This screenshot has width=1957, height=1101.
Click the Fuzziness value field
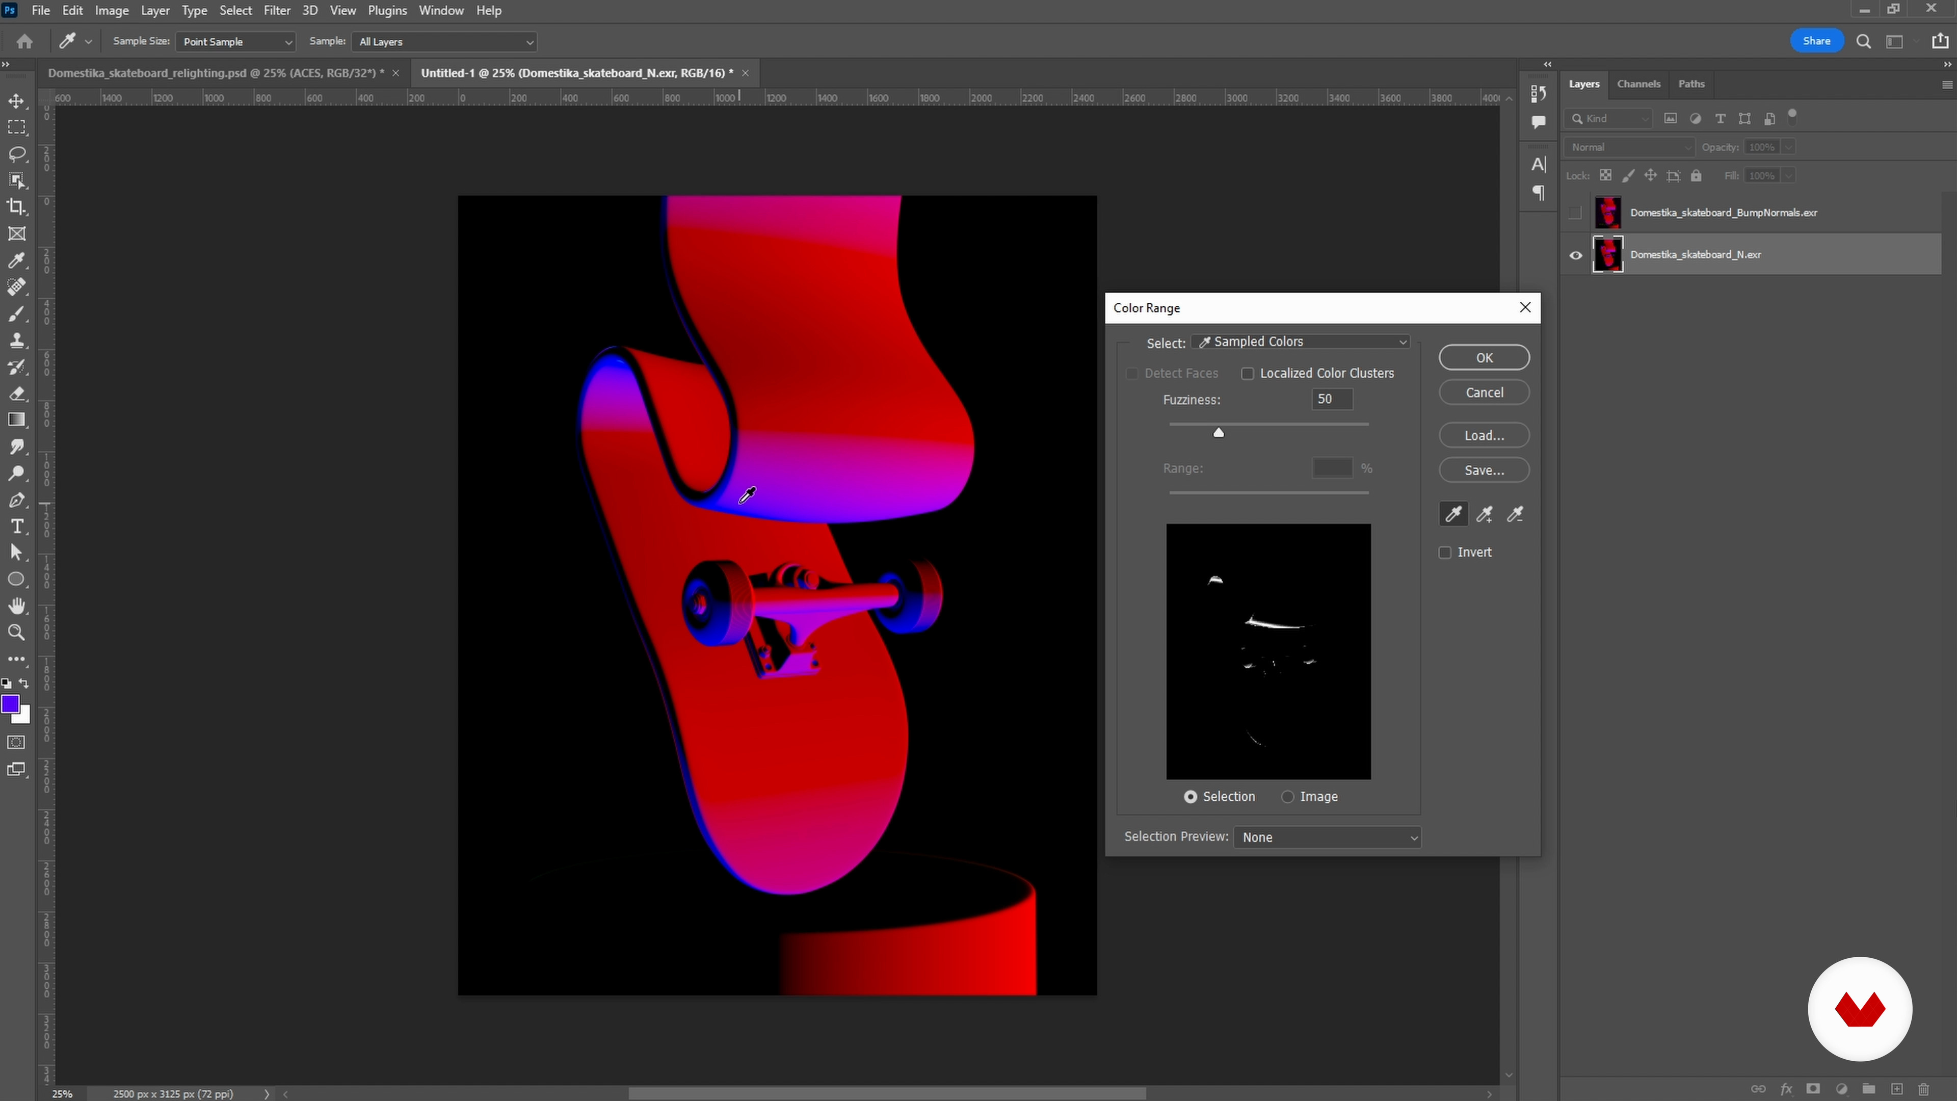pyautogui.click(x=1333, y=399)
